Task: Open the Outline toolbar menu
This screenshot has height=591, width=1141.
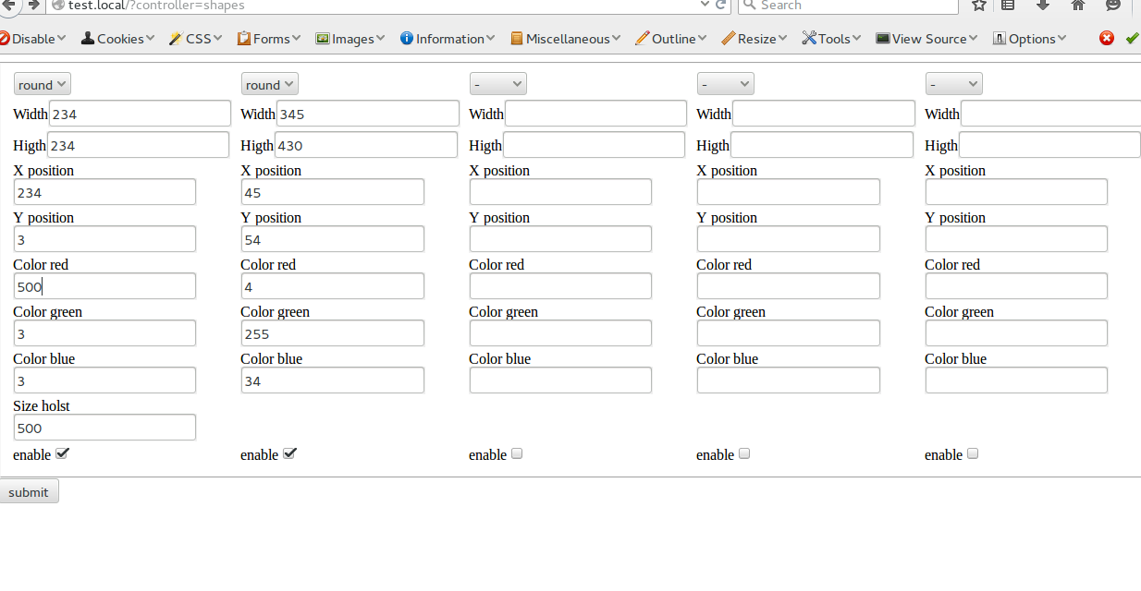Action: [671, 39]
